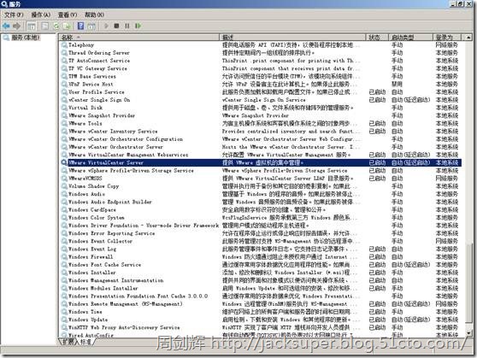Go back using the blue left arrow
This screenshot has width=477, height=358.
(6, 26)
